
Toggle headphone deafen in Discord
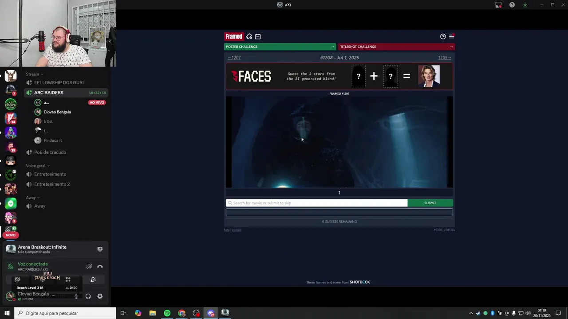[88, 296]
